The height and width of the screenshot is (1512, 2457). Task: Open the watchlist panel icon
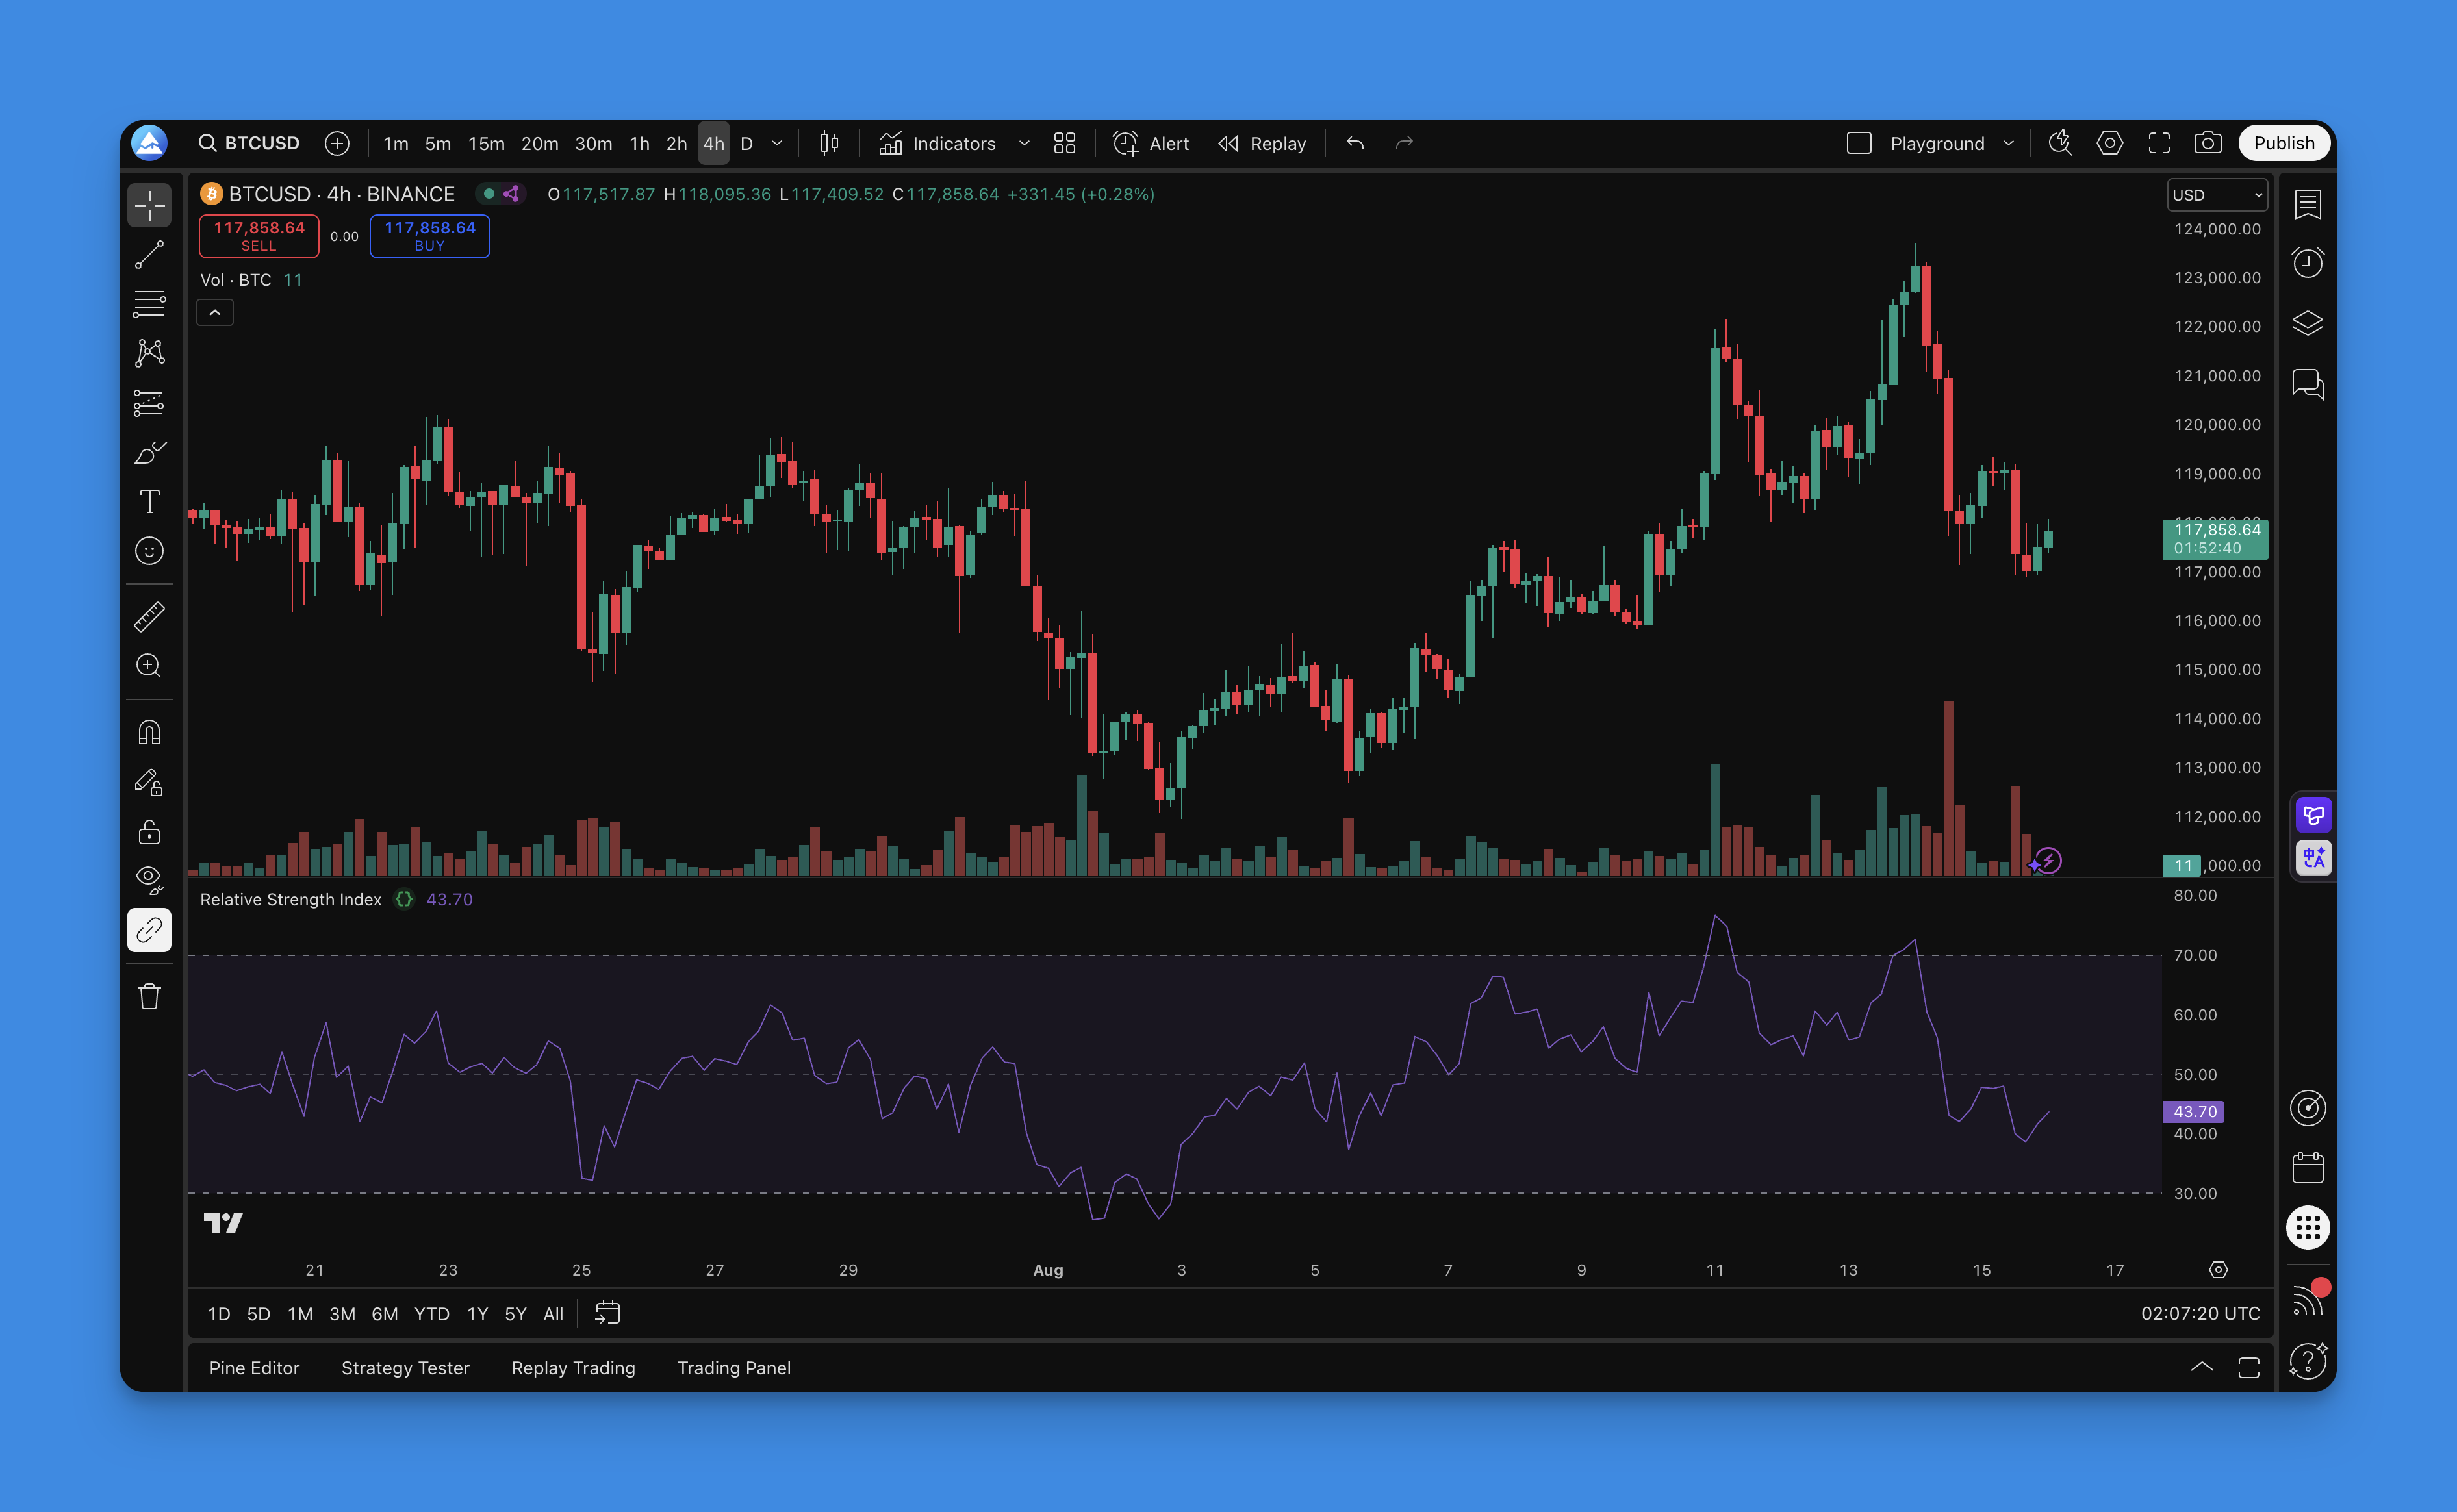click(2308, 204)
